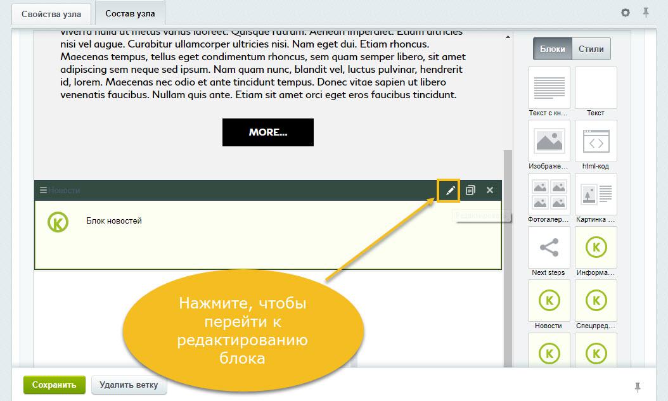Select the 'Блок новостей' text

tap(113, 221)
